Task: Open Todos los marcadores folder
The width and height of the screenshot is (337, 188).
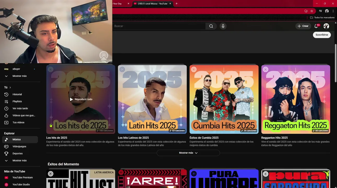Action: [322, 17]
